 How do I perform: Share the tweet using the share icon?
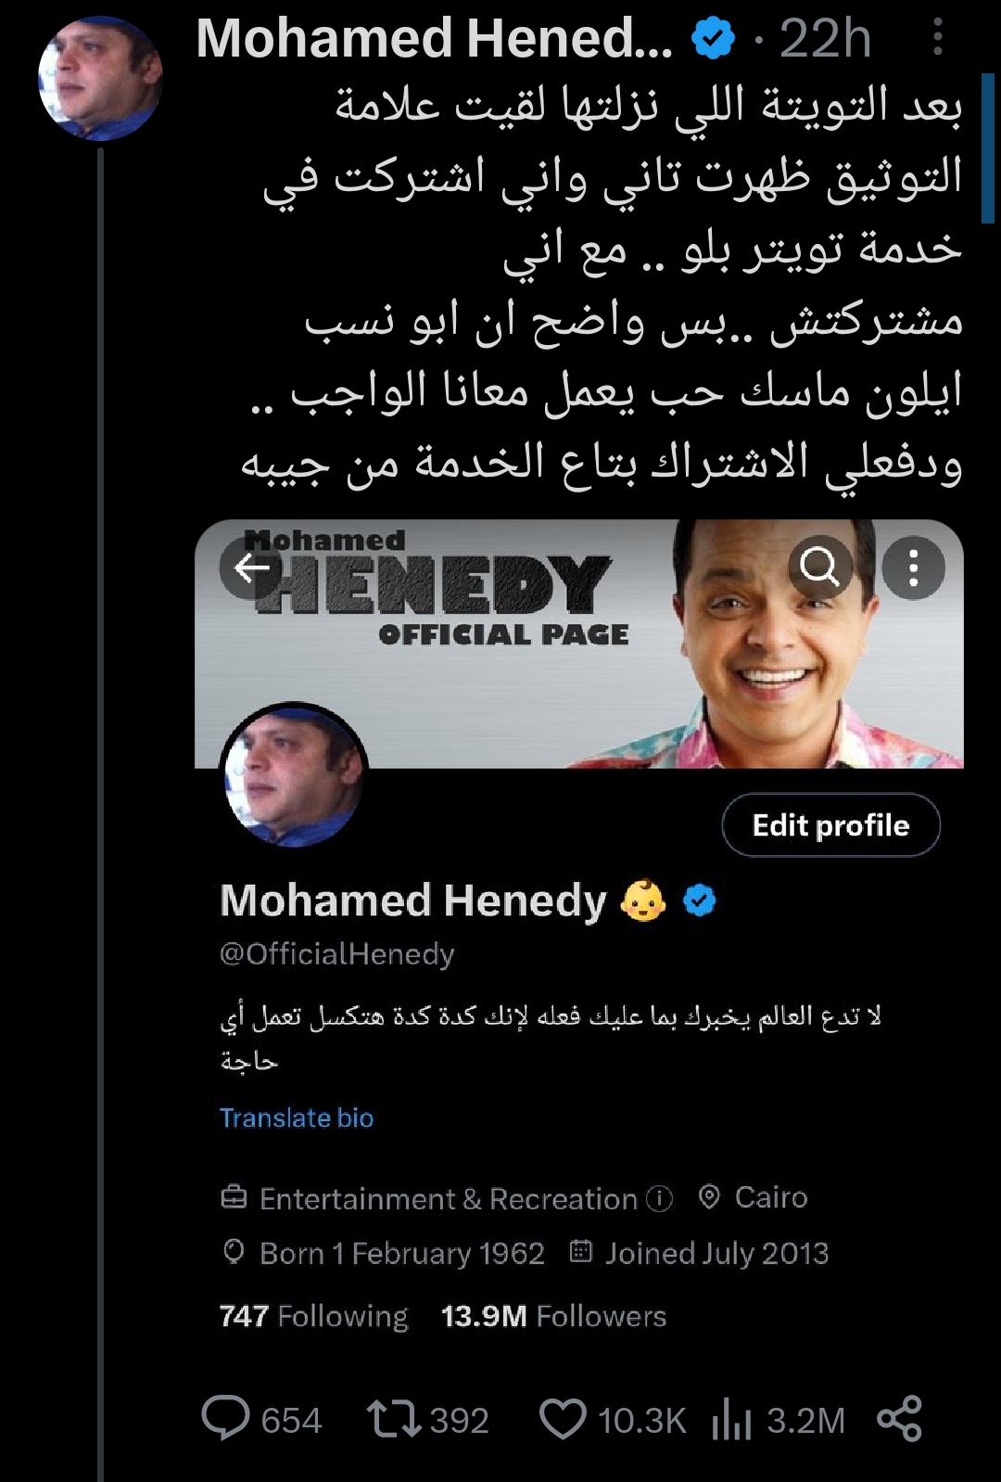click(899, 1419)
